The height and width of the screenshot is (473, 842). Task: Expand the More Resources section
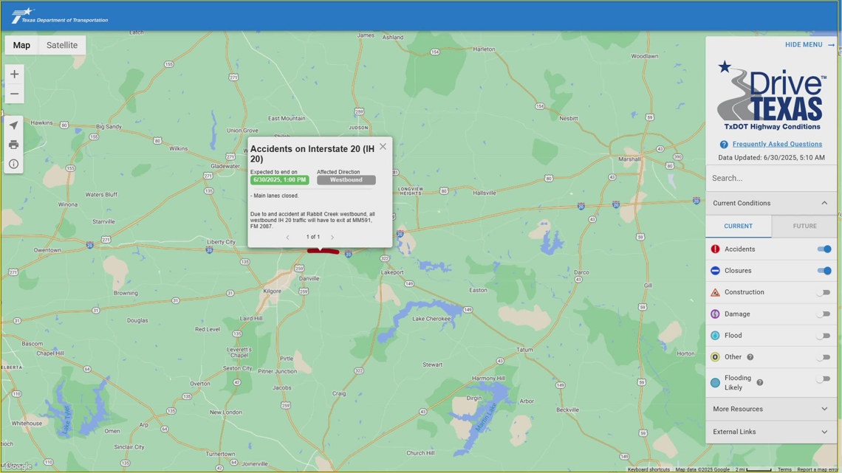coord(770,409)
